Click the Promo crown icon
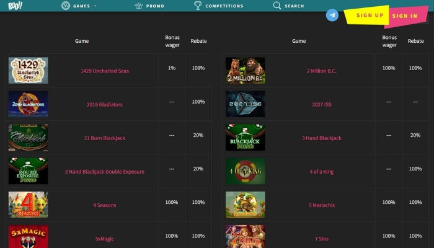434x248 pixels. click(x=139, y=6)
